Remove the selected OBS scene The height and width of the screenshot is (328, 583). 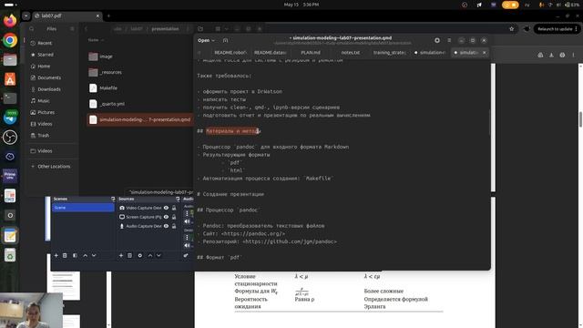coord(65,255)
